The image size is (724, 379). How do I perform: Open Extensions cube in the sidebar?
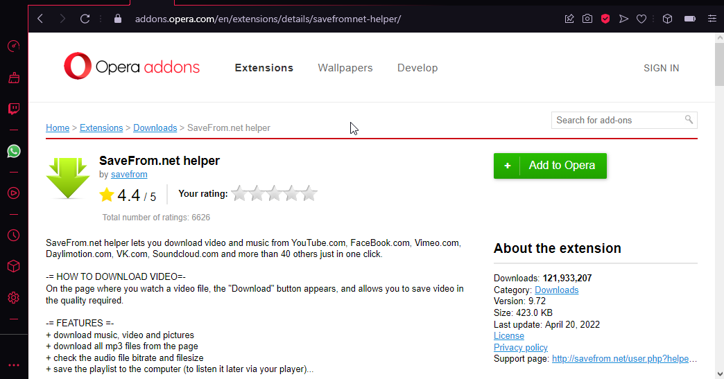click(x=14, y=266)
